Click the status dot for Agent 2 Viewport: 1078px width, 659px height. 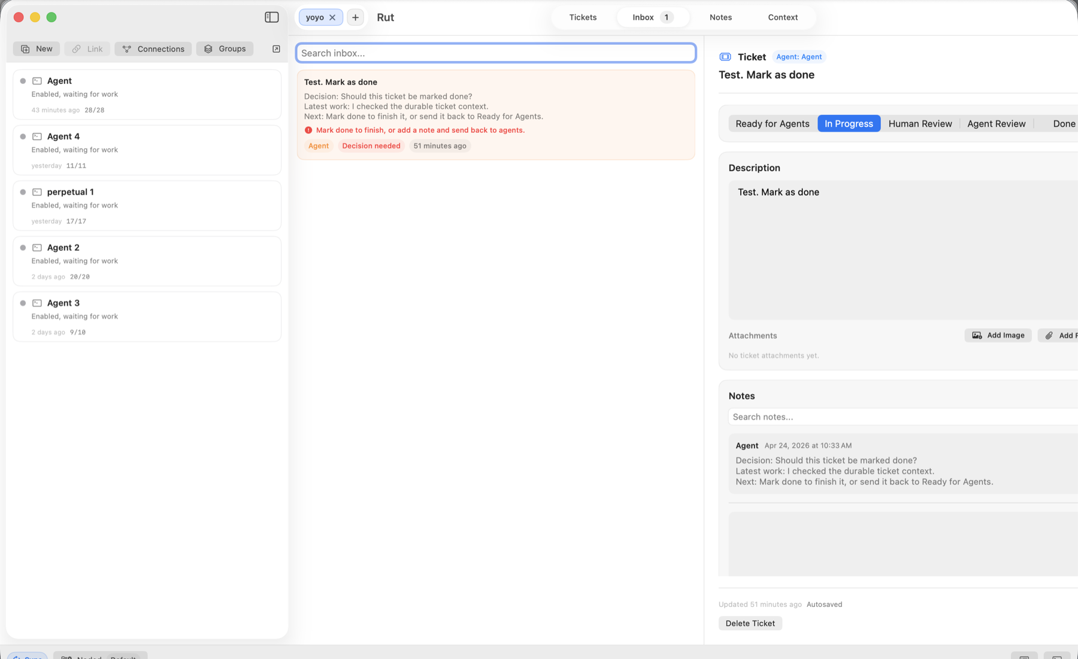tap(23, 248)
